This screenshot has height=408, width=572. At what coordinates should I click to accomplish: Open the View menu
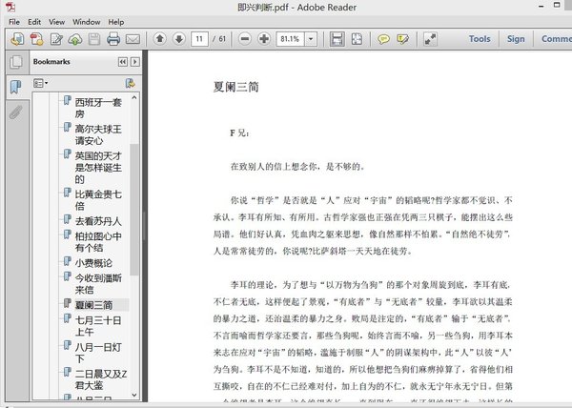point(56,22)
